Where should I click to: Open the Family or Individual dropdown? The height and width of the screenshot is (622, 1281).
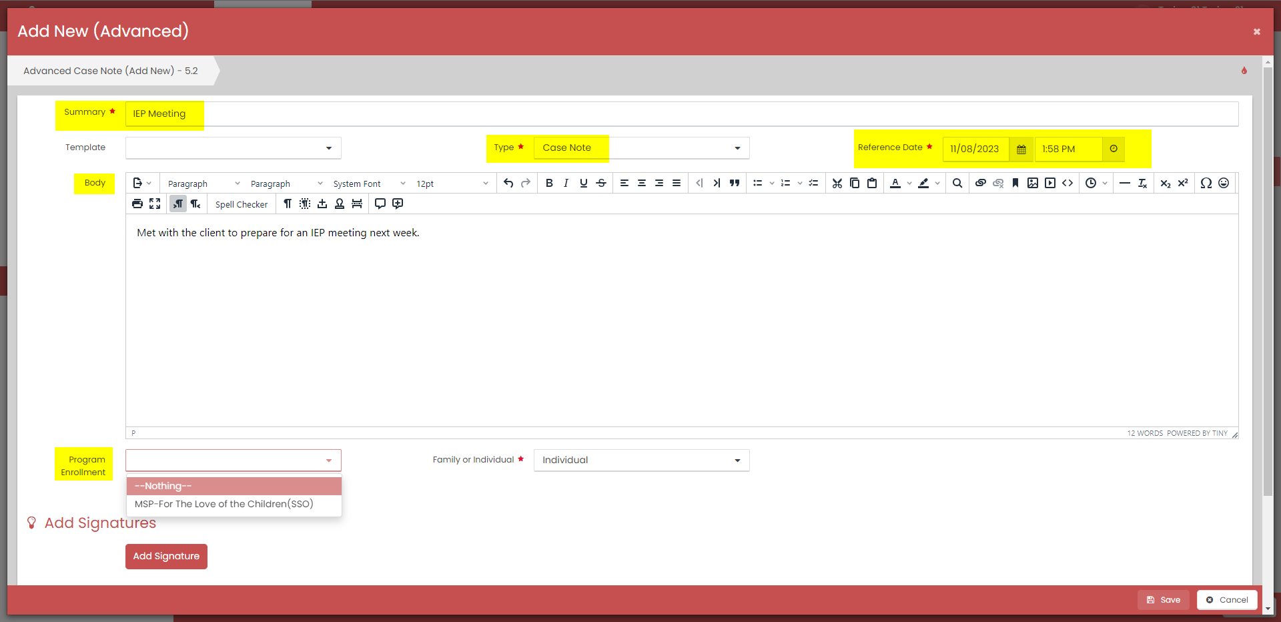pyautogui.click(x=641, y=460)
